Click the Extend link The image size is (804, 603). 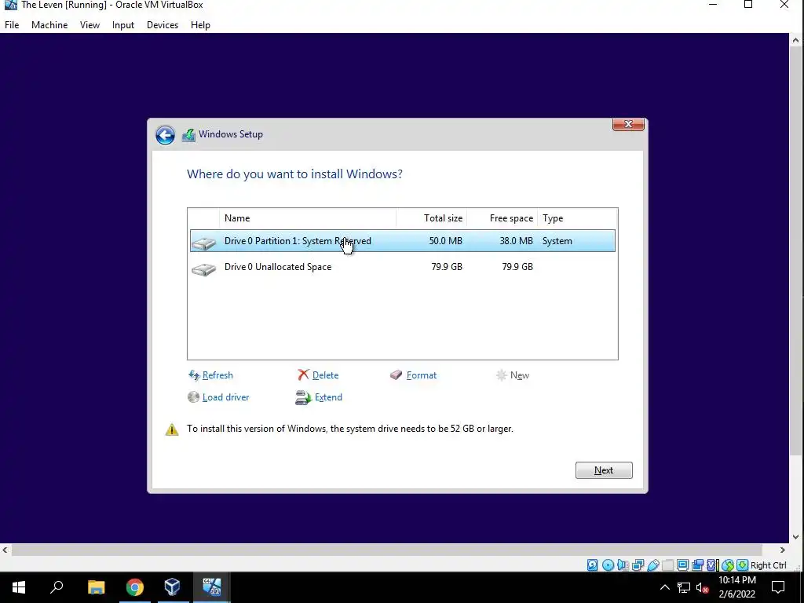[328, 397]
